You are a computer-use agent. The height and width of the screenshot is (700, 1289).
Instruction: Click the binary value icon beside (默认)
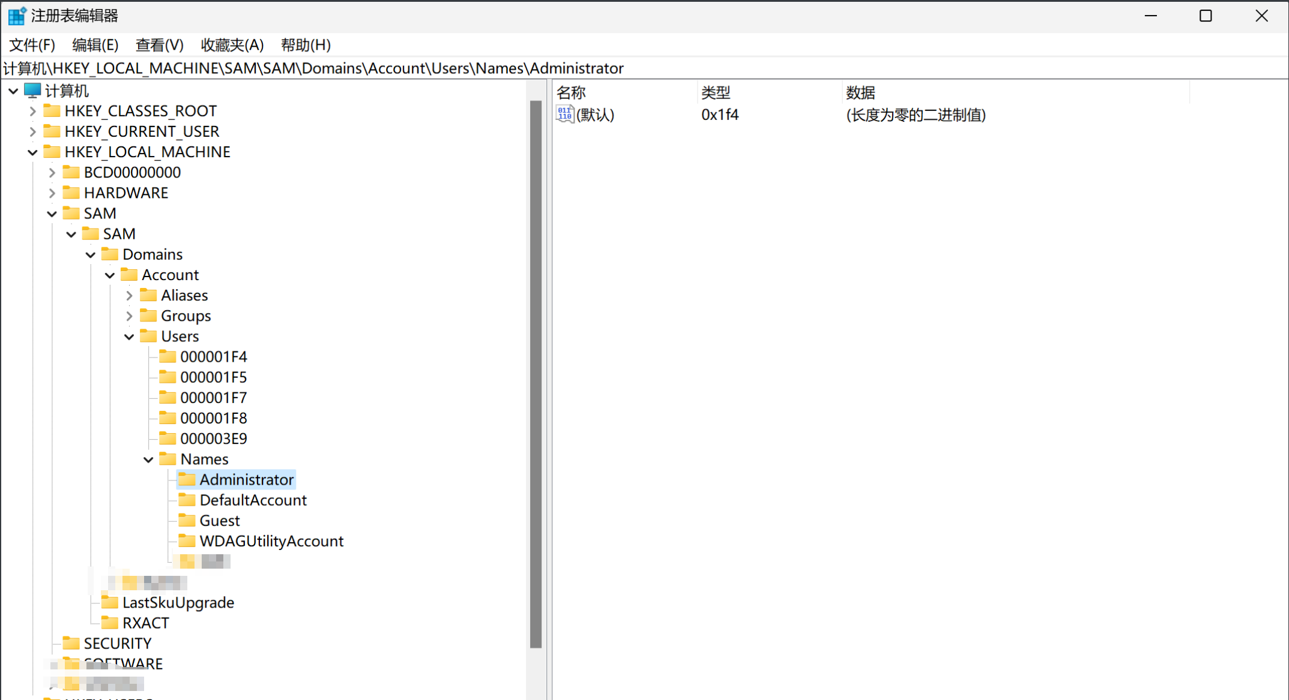[564, 114]
